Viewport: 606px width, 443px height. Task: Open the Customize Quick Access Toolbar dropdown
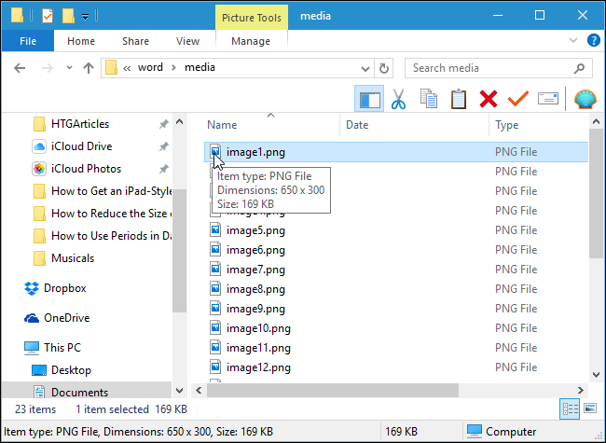click(85, 17)
